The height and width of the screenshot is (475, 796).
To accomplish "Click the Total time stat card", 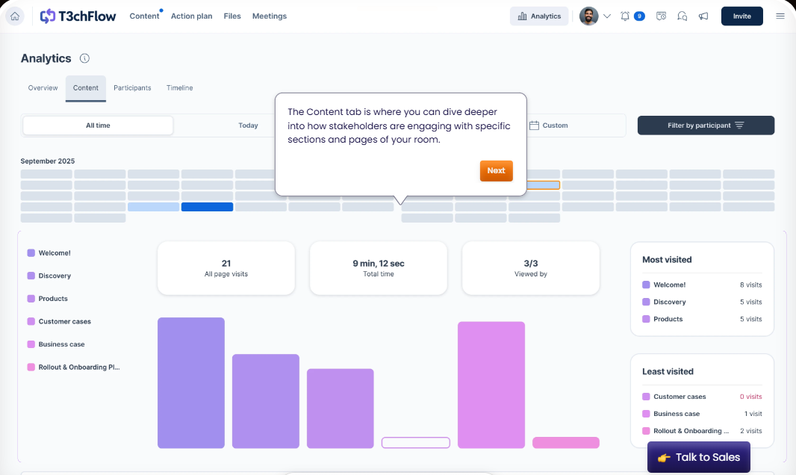I will [x=378, y=268].
